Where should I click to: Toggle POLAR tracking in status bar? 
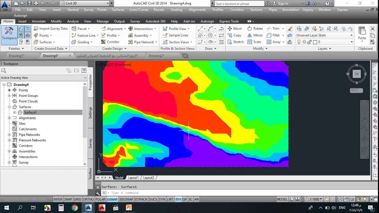click(x=101, y=199)
